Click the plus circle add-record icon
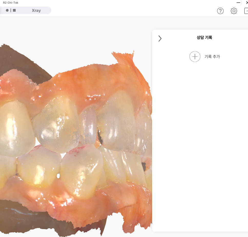The image size is (248, 237). coord(195,57)
